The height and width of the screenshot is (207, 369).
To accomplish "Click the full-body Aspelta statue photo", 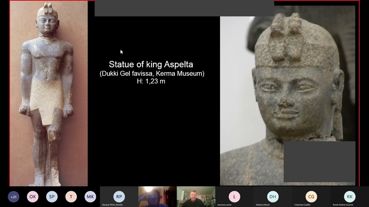I will 49,93.
